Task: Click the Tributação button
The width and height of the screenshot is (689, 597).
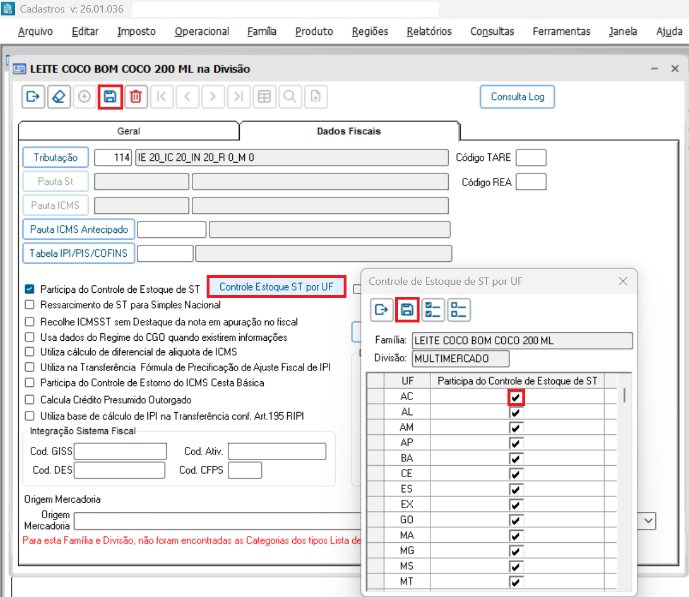Action: 56,158
